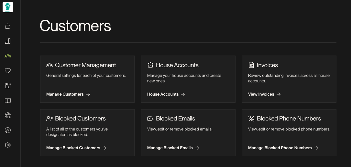Open the settings gear icon
This screenshot has height=167, width=351.
8,145
